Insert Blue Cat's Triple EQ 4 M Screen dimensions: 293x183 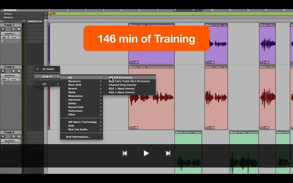pos(129,81)
